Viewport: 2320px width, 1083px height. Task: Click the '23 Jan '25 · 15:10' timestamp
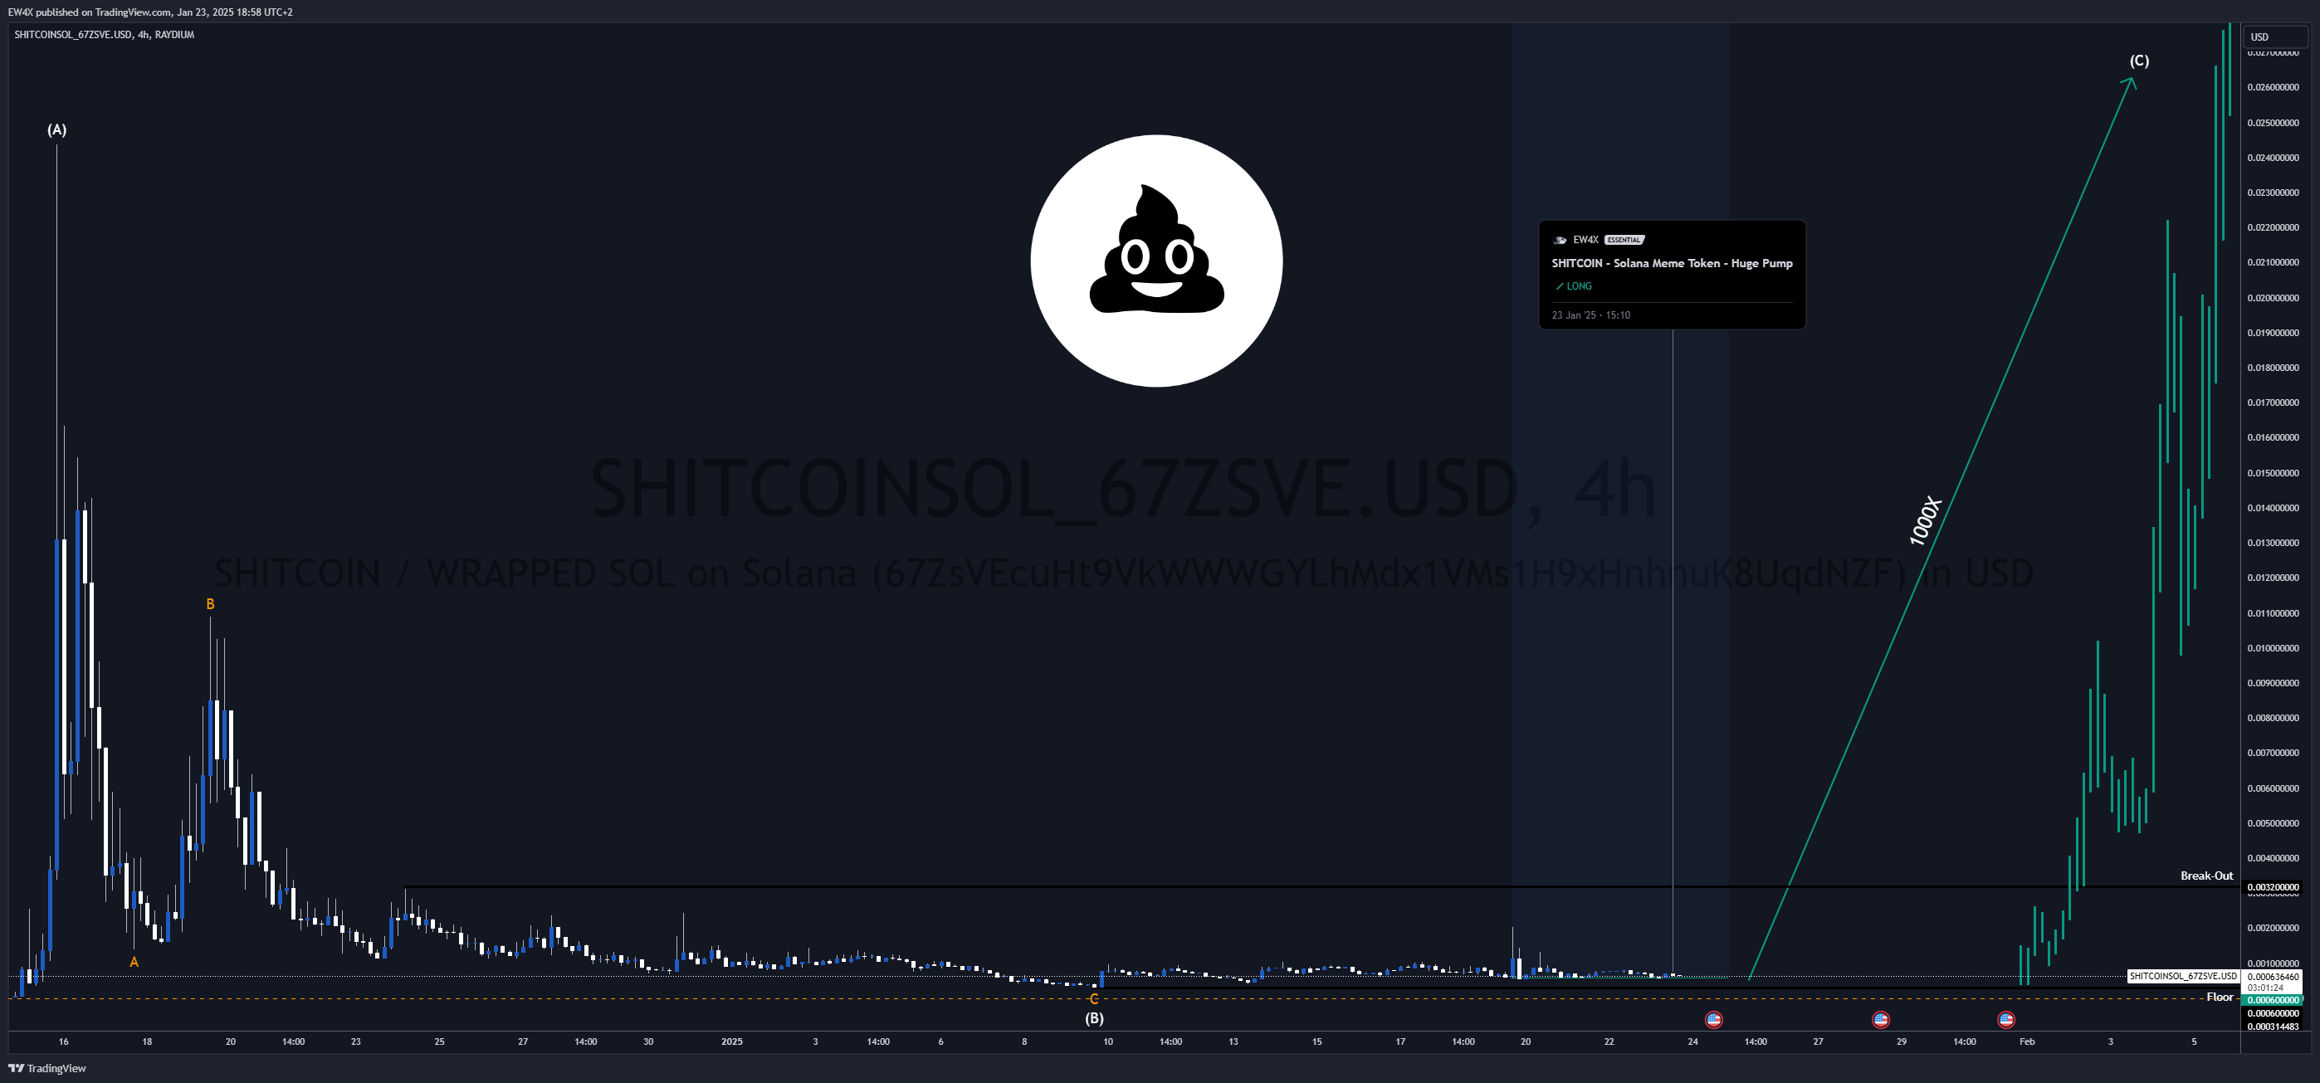(1590, 315)
